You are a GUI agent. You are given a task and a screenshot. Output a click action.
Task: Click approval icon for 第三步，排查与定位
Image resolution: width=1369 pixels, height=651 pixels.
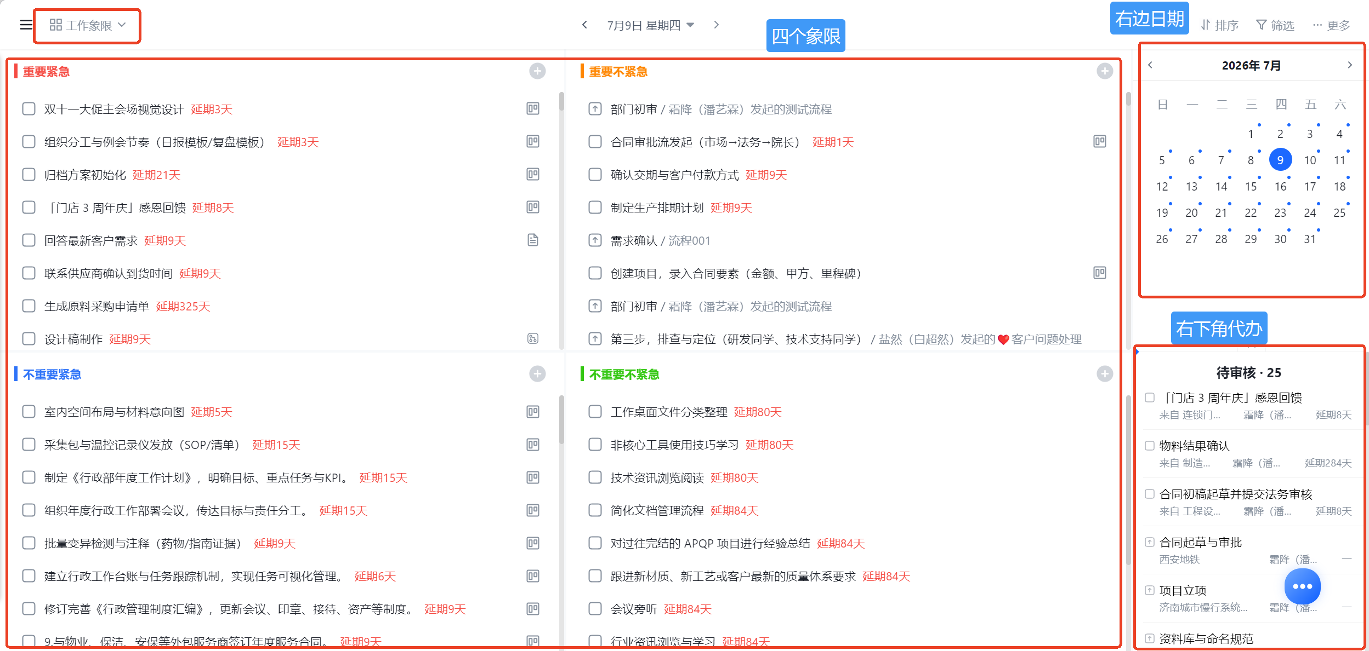point(595,339)
